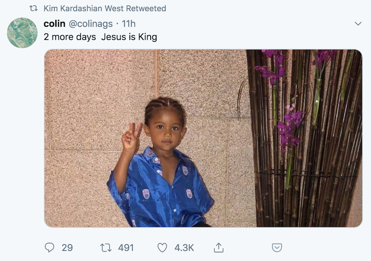Retweet this tweet using the arrows icon beside 491
This screenshot has height=261, width=371.
[106, 248]
